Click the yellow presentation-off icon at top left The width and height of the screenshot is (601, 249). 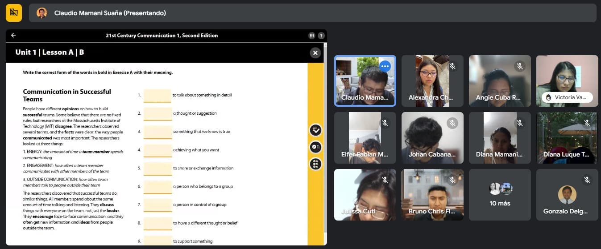click(x=14, y=13)
